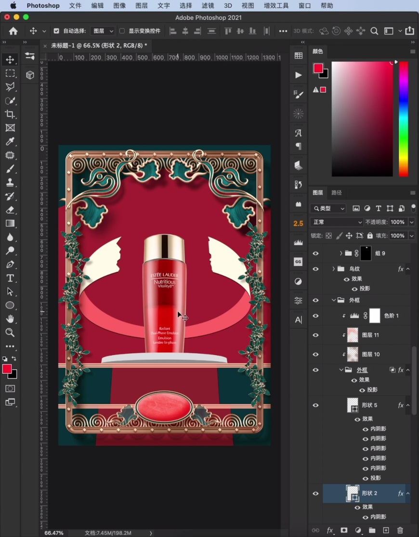Collapse effects of 形状 5 layer
The image size is (419, 537).
click(x=408, y=405)
